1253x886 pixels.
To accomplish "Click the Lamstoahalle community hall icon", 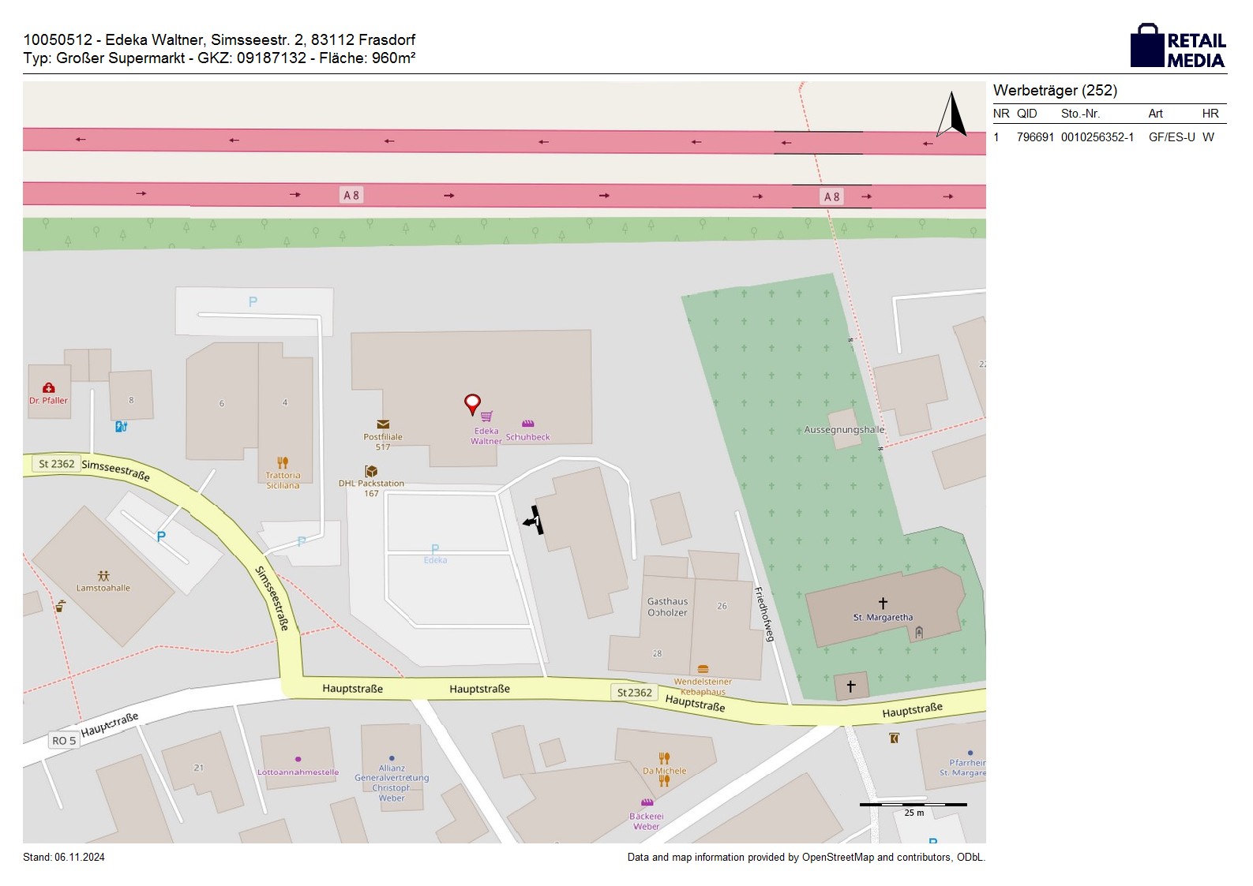I will (x=103, y=576).
